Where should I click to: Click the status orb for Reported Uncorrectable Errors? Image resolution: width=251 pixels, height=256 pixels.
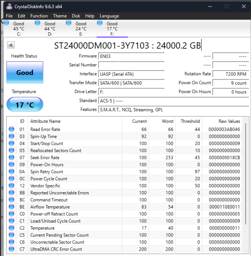(11, 192)
